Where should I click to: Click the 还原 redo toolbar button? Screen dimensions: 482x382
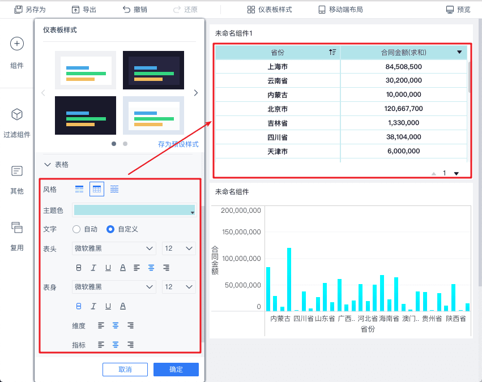tap(185, 10)
